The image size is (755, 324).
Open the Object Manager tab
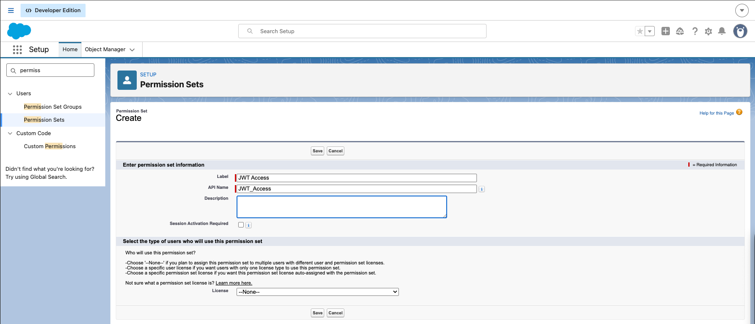click(x=105, y=50)
